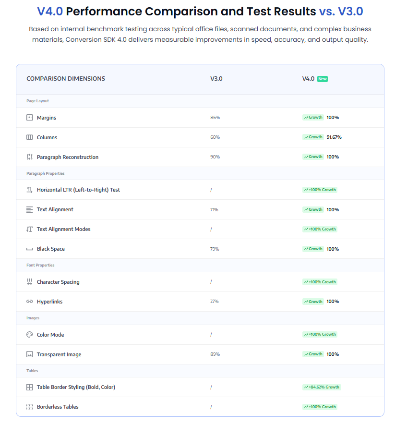Screen dimensions: 395x424
Task: Click Growth badge for Paragraph Reconstruction
Action: (313, 157)
